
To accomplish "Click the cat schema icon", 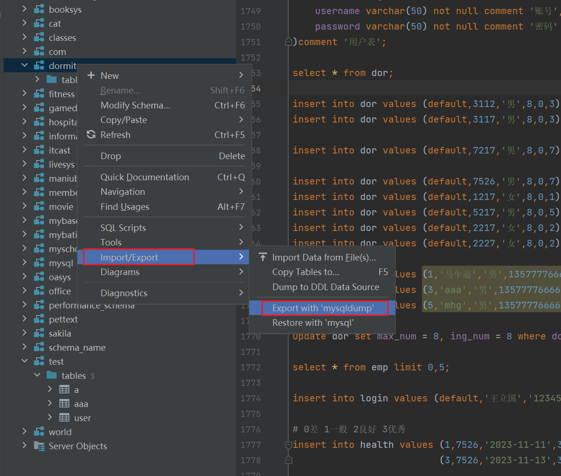I will click(x=39, y=23).
